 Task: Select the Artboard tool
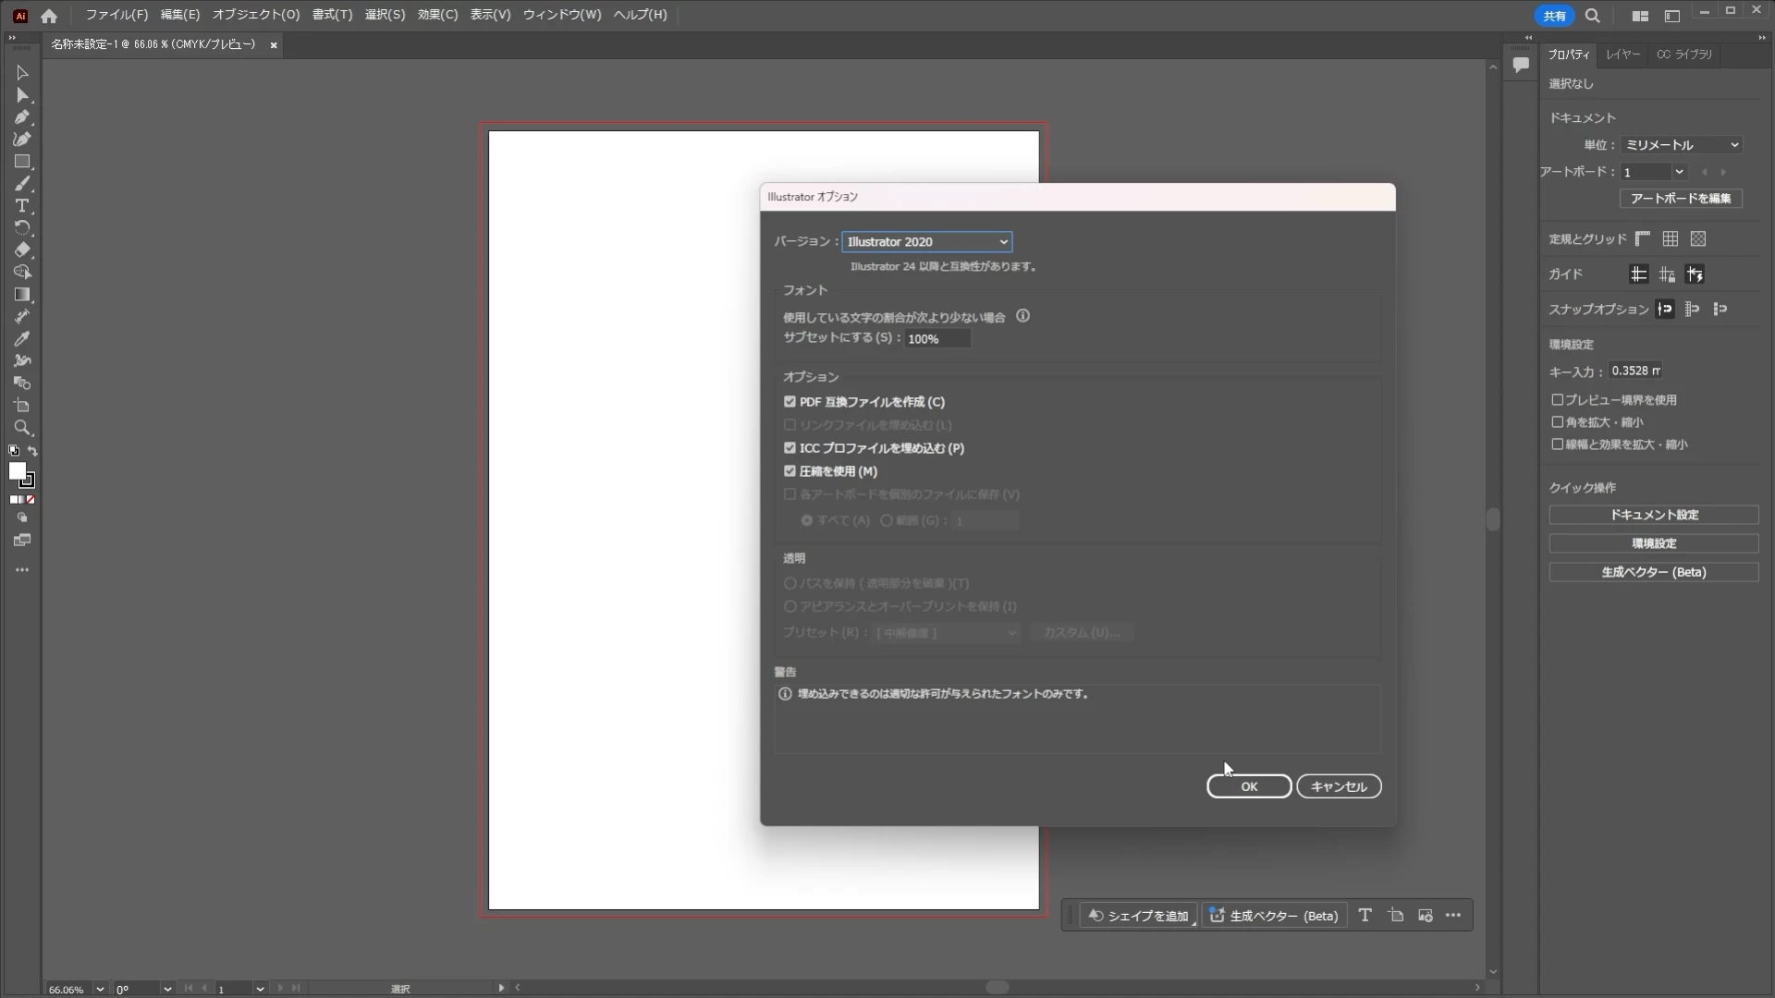click(x=22, y=406)
